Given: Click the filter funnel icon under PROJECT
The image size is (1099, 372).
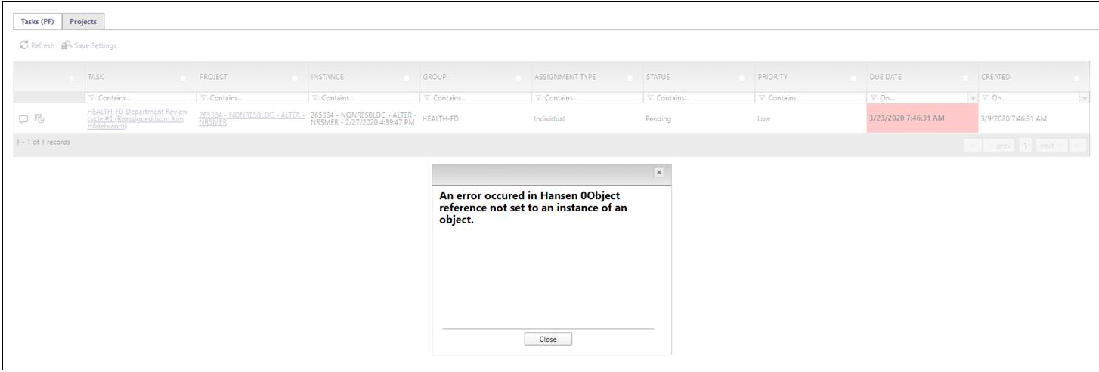Looking at the screenshot, I should tap(204, 98).
